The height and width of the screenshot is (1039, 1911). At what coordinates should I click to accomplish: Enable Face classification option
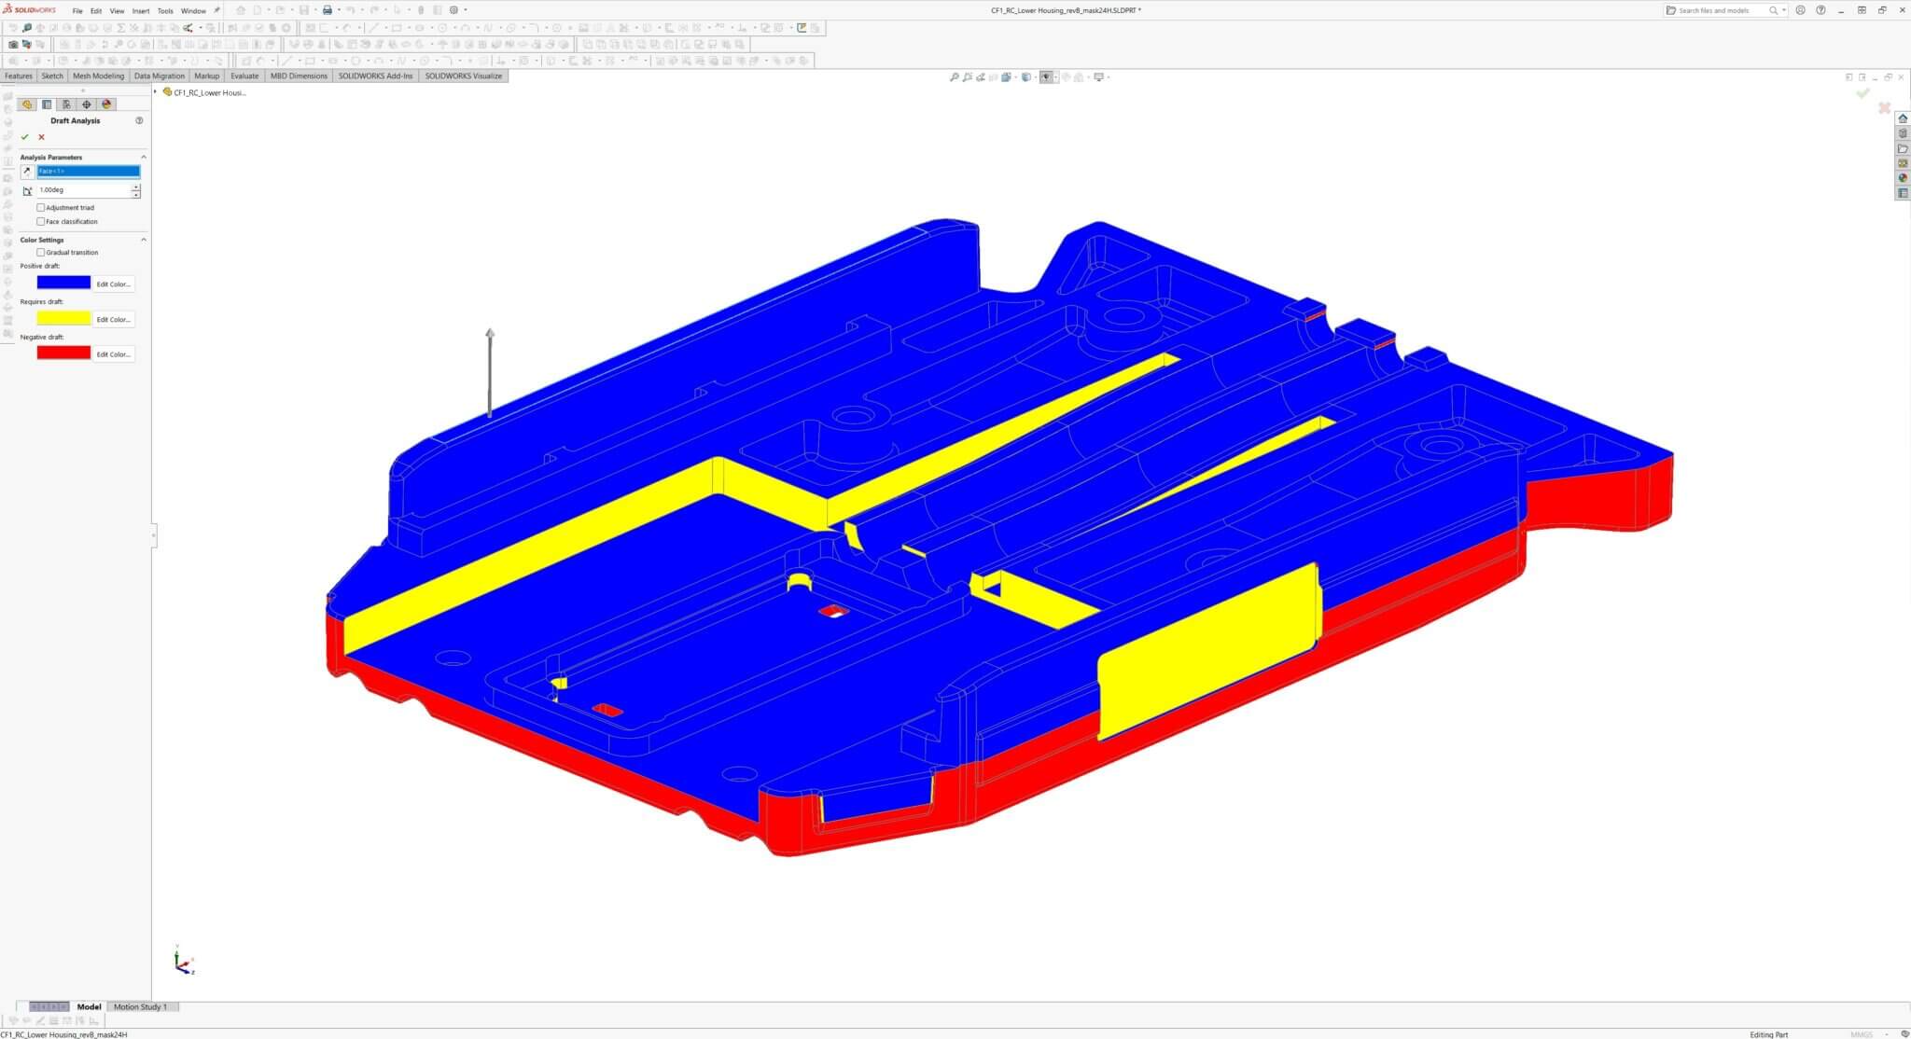(x=41, y=221)
